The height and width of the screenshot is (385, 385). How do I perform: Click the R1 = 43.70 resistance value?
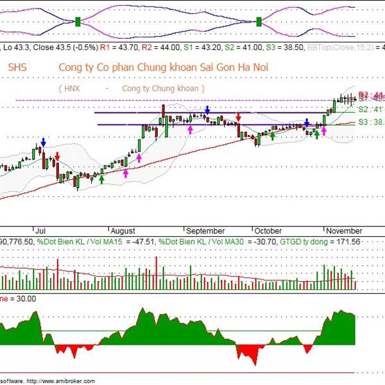[120, 47]
